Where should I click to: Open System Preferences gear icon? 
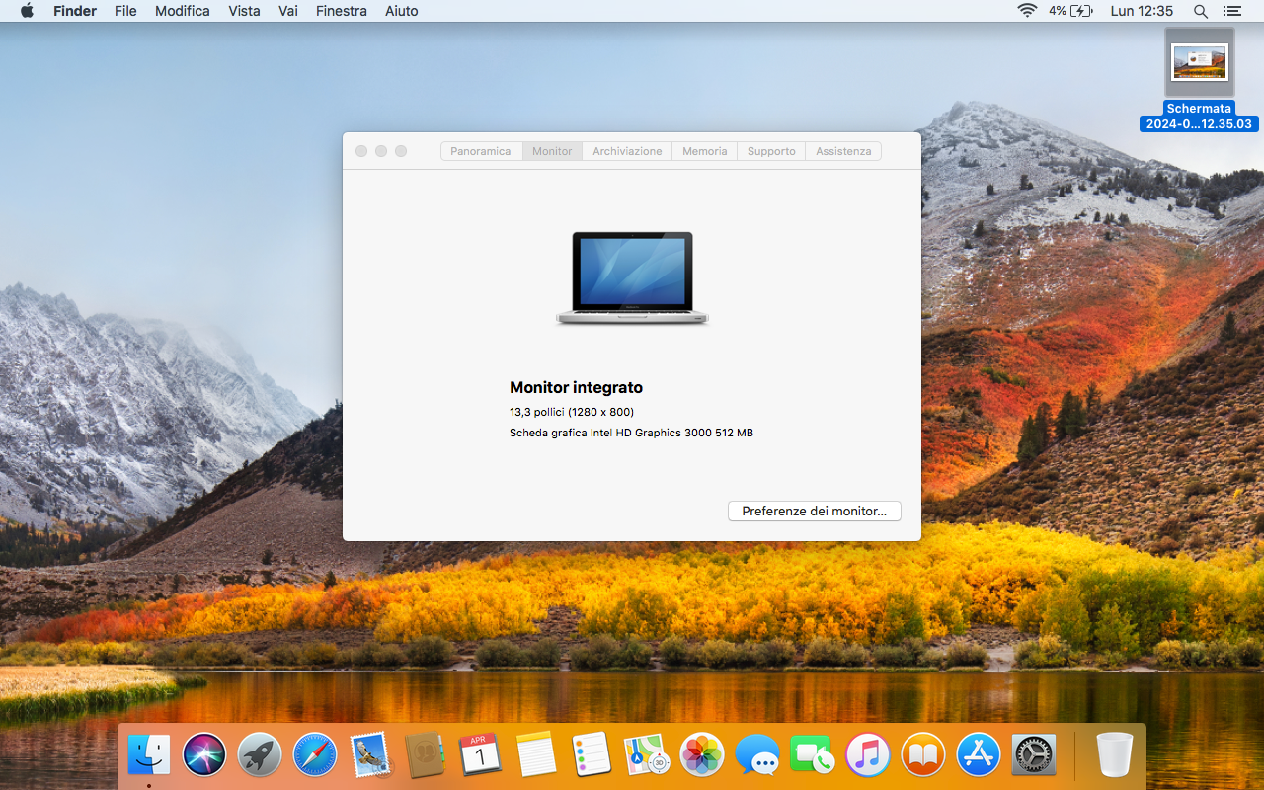[x=1034, y=755]
